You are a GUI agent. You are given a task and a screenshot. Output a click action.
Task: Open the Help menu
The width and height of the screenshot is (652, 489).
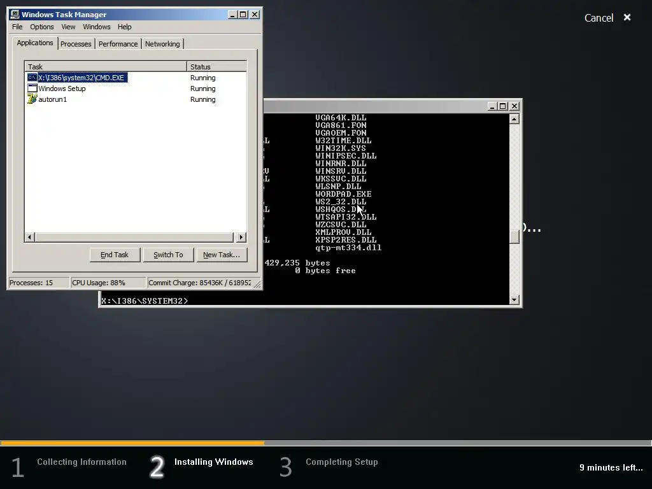[124, 27]
